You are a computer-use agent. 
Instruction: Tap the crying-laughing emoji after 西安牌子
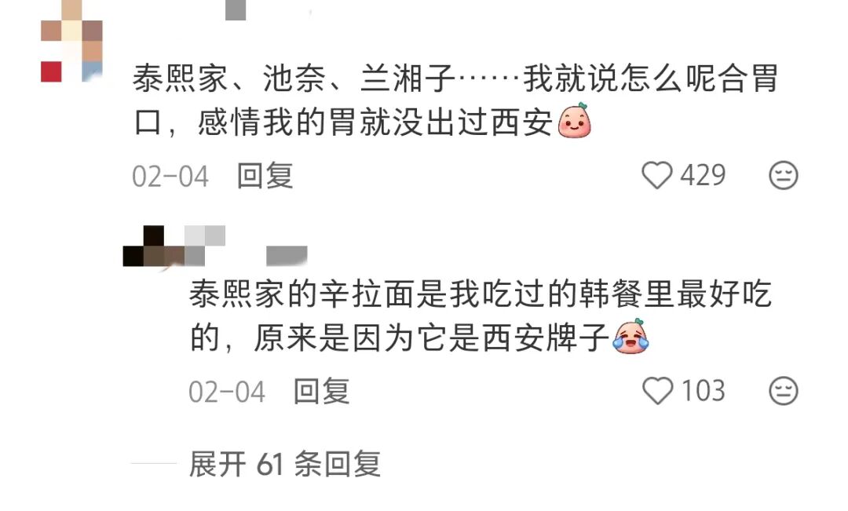click(630, 337)
